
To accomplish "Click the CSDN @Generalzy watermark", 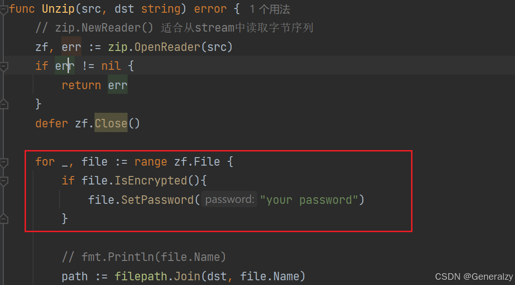I will [x=472, y=277].
